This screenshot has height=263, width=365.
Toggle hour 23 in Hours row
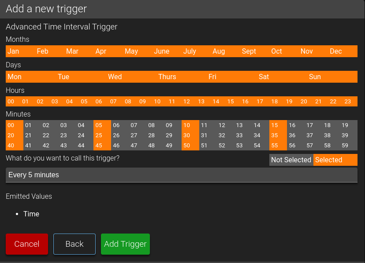click(348, 102)
